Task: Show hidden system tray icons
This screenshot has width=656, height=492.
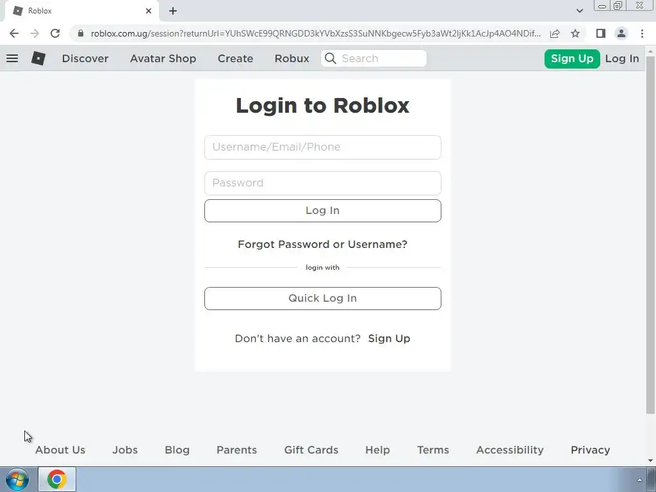Action: 639,480
